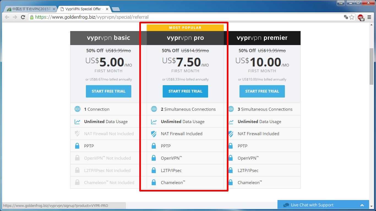376x211 pixels.
Task: Click the live chat speech bubble icon
Action: click(286, 205)
